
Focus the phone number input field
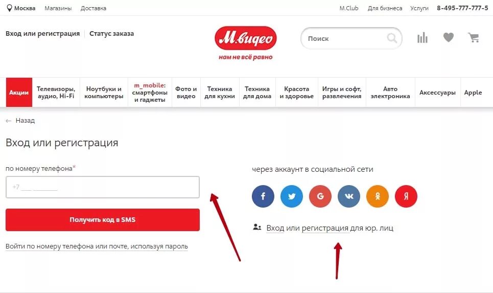pos(103,187)
